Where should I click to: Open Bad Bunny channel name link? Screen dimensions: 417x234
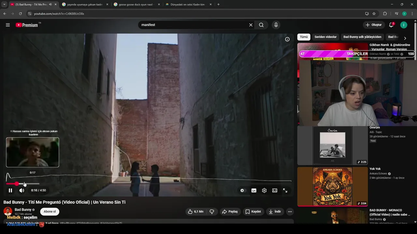coord(23,210)
